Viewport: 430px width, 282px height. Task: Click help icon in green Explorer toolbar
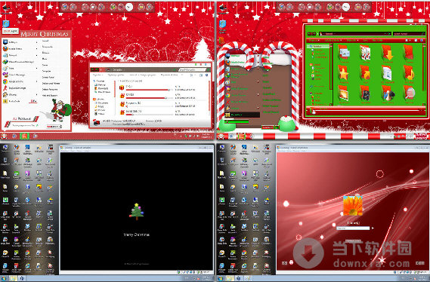tap(422, 40)
